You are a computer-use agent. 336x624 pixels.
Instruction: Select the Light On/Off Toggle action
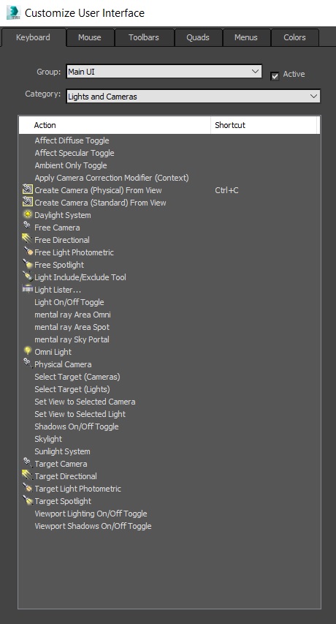[69, 302]
